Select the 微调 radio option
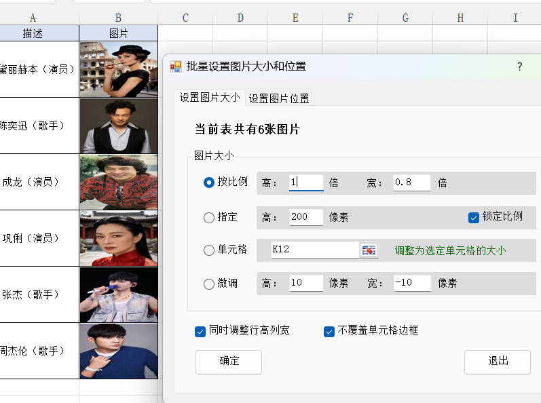The height and width of the screenshot is (403, 541). (209, 284)
